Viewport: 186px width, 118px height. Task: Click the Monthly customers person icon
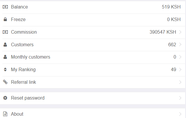tap(5, 57)
